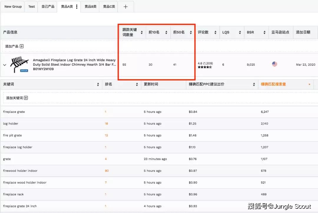Sort keywords by 排名 column
Image resolution: width=318 pixels, height=213 pixels.
tap(137, 84)
